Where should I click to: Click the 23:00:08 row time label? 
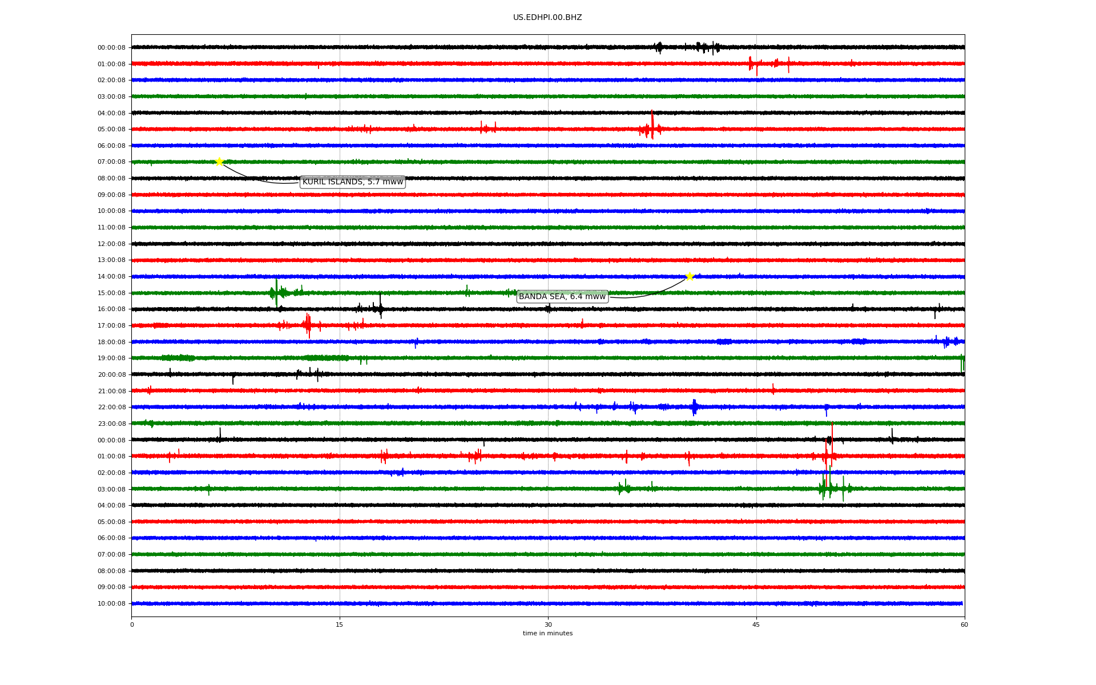click(111, 424)
